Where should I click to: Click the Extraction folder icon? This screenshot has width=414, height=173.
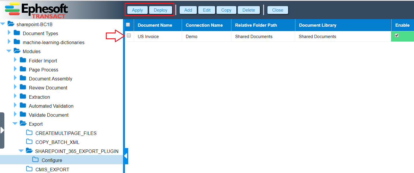[x=23, y=97]
